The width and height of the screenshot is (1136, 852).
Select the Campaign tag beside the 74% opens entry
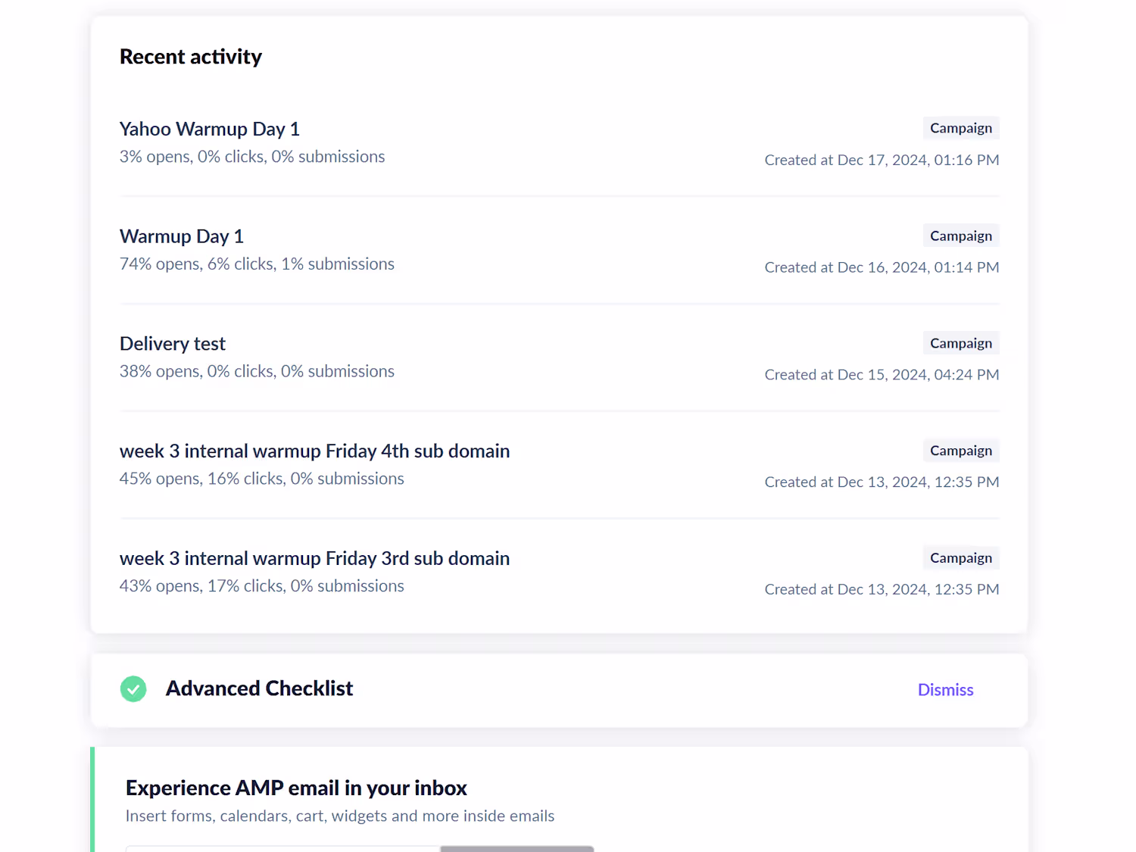(960, 236)
